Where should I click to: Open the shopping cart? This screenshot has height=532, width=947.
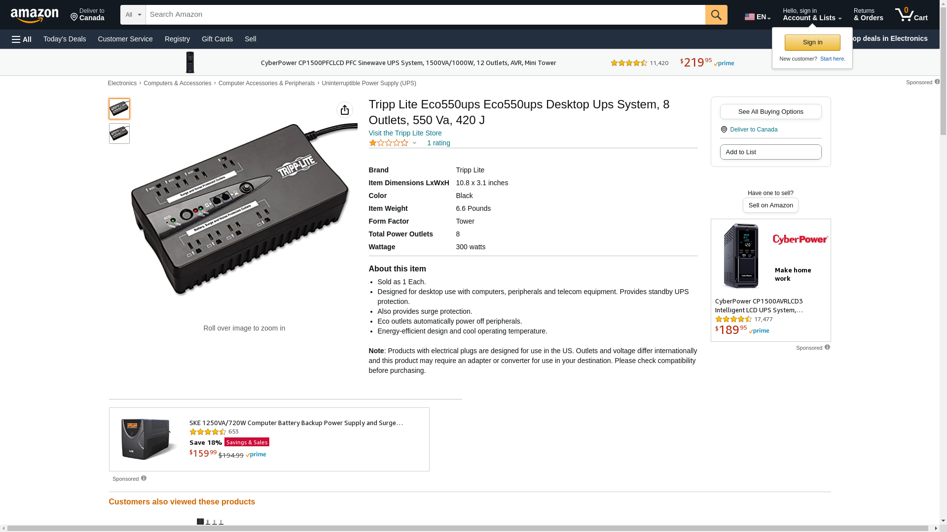click(911, 15)
